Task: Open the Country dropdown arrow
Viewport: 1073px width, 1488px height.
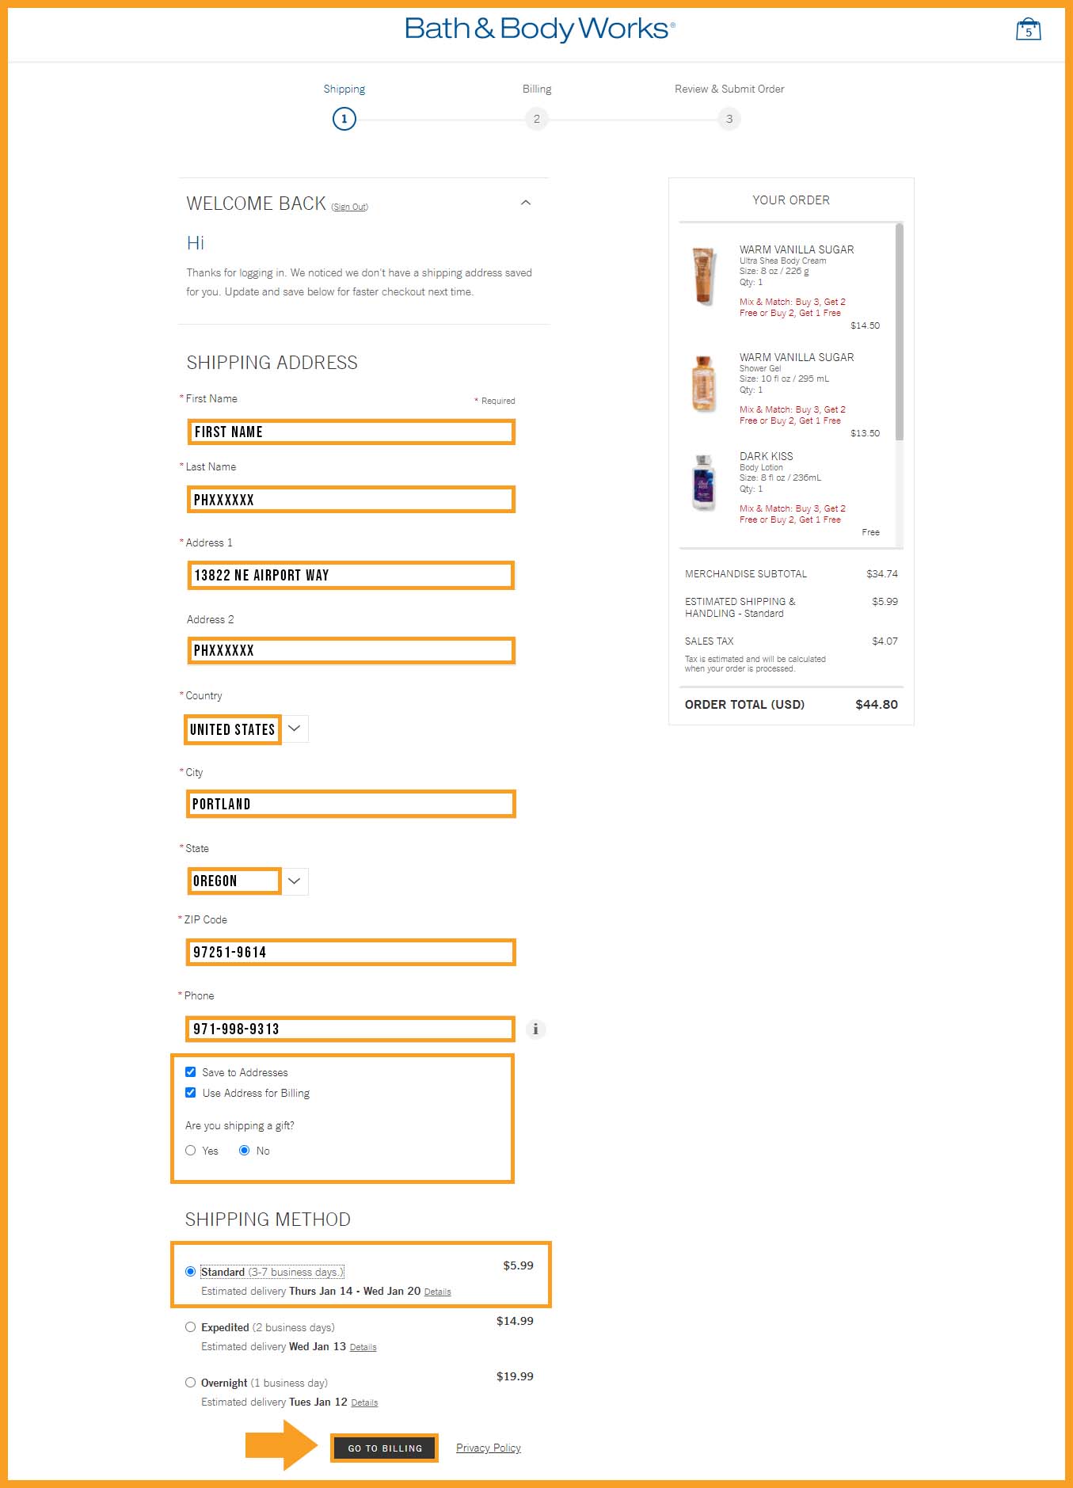Action: coord(294,729)
